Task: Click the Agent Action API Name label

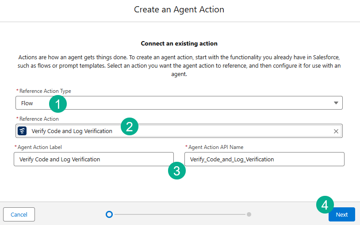Action: 215,147
